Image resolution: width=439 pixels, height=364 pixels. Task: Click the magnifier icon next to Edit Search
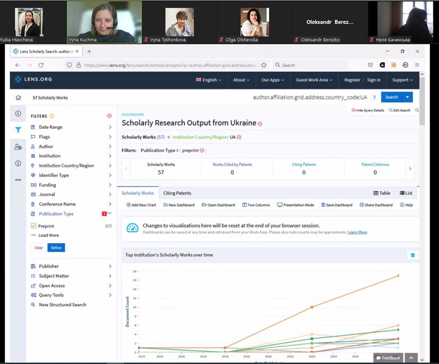[417, 110]
